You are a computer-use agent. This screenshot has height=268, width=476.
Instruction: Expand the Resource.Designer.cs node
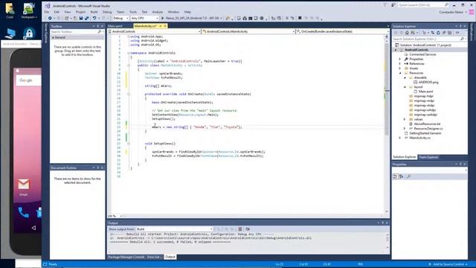pyautogui.click(x=405, y=129)
